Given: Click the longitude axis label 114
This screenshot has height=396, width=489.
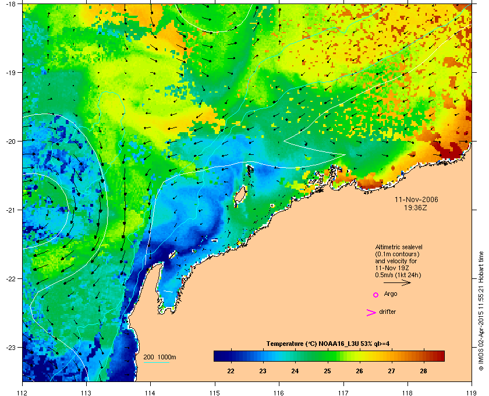Looking at the screenshot, I should coord(150,393).
